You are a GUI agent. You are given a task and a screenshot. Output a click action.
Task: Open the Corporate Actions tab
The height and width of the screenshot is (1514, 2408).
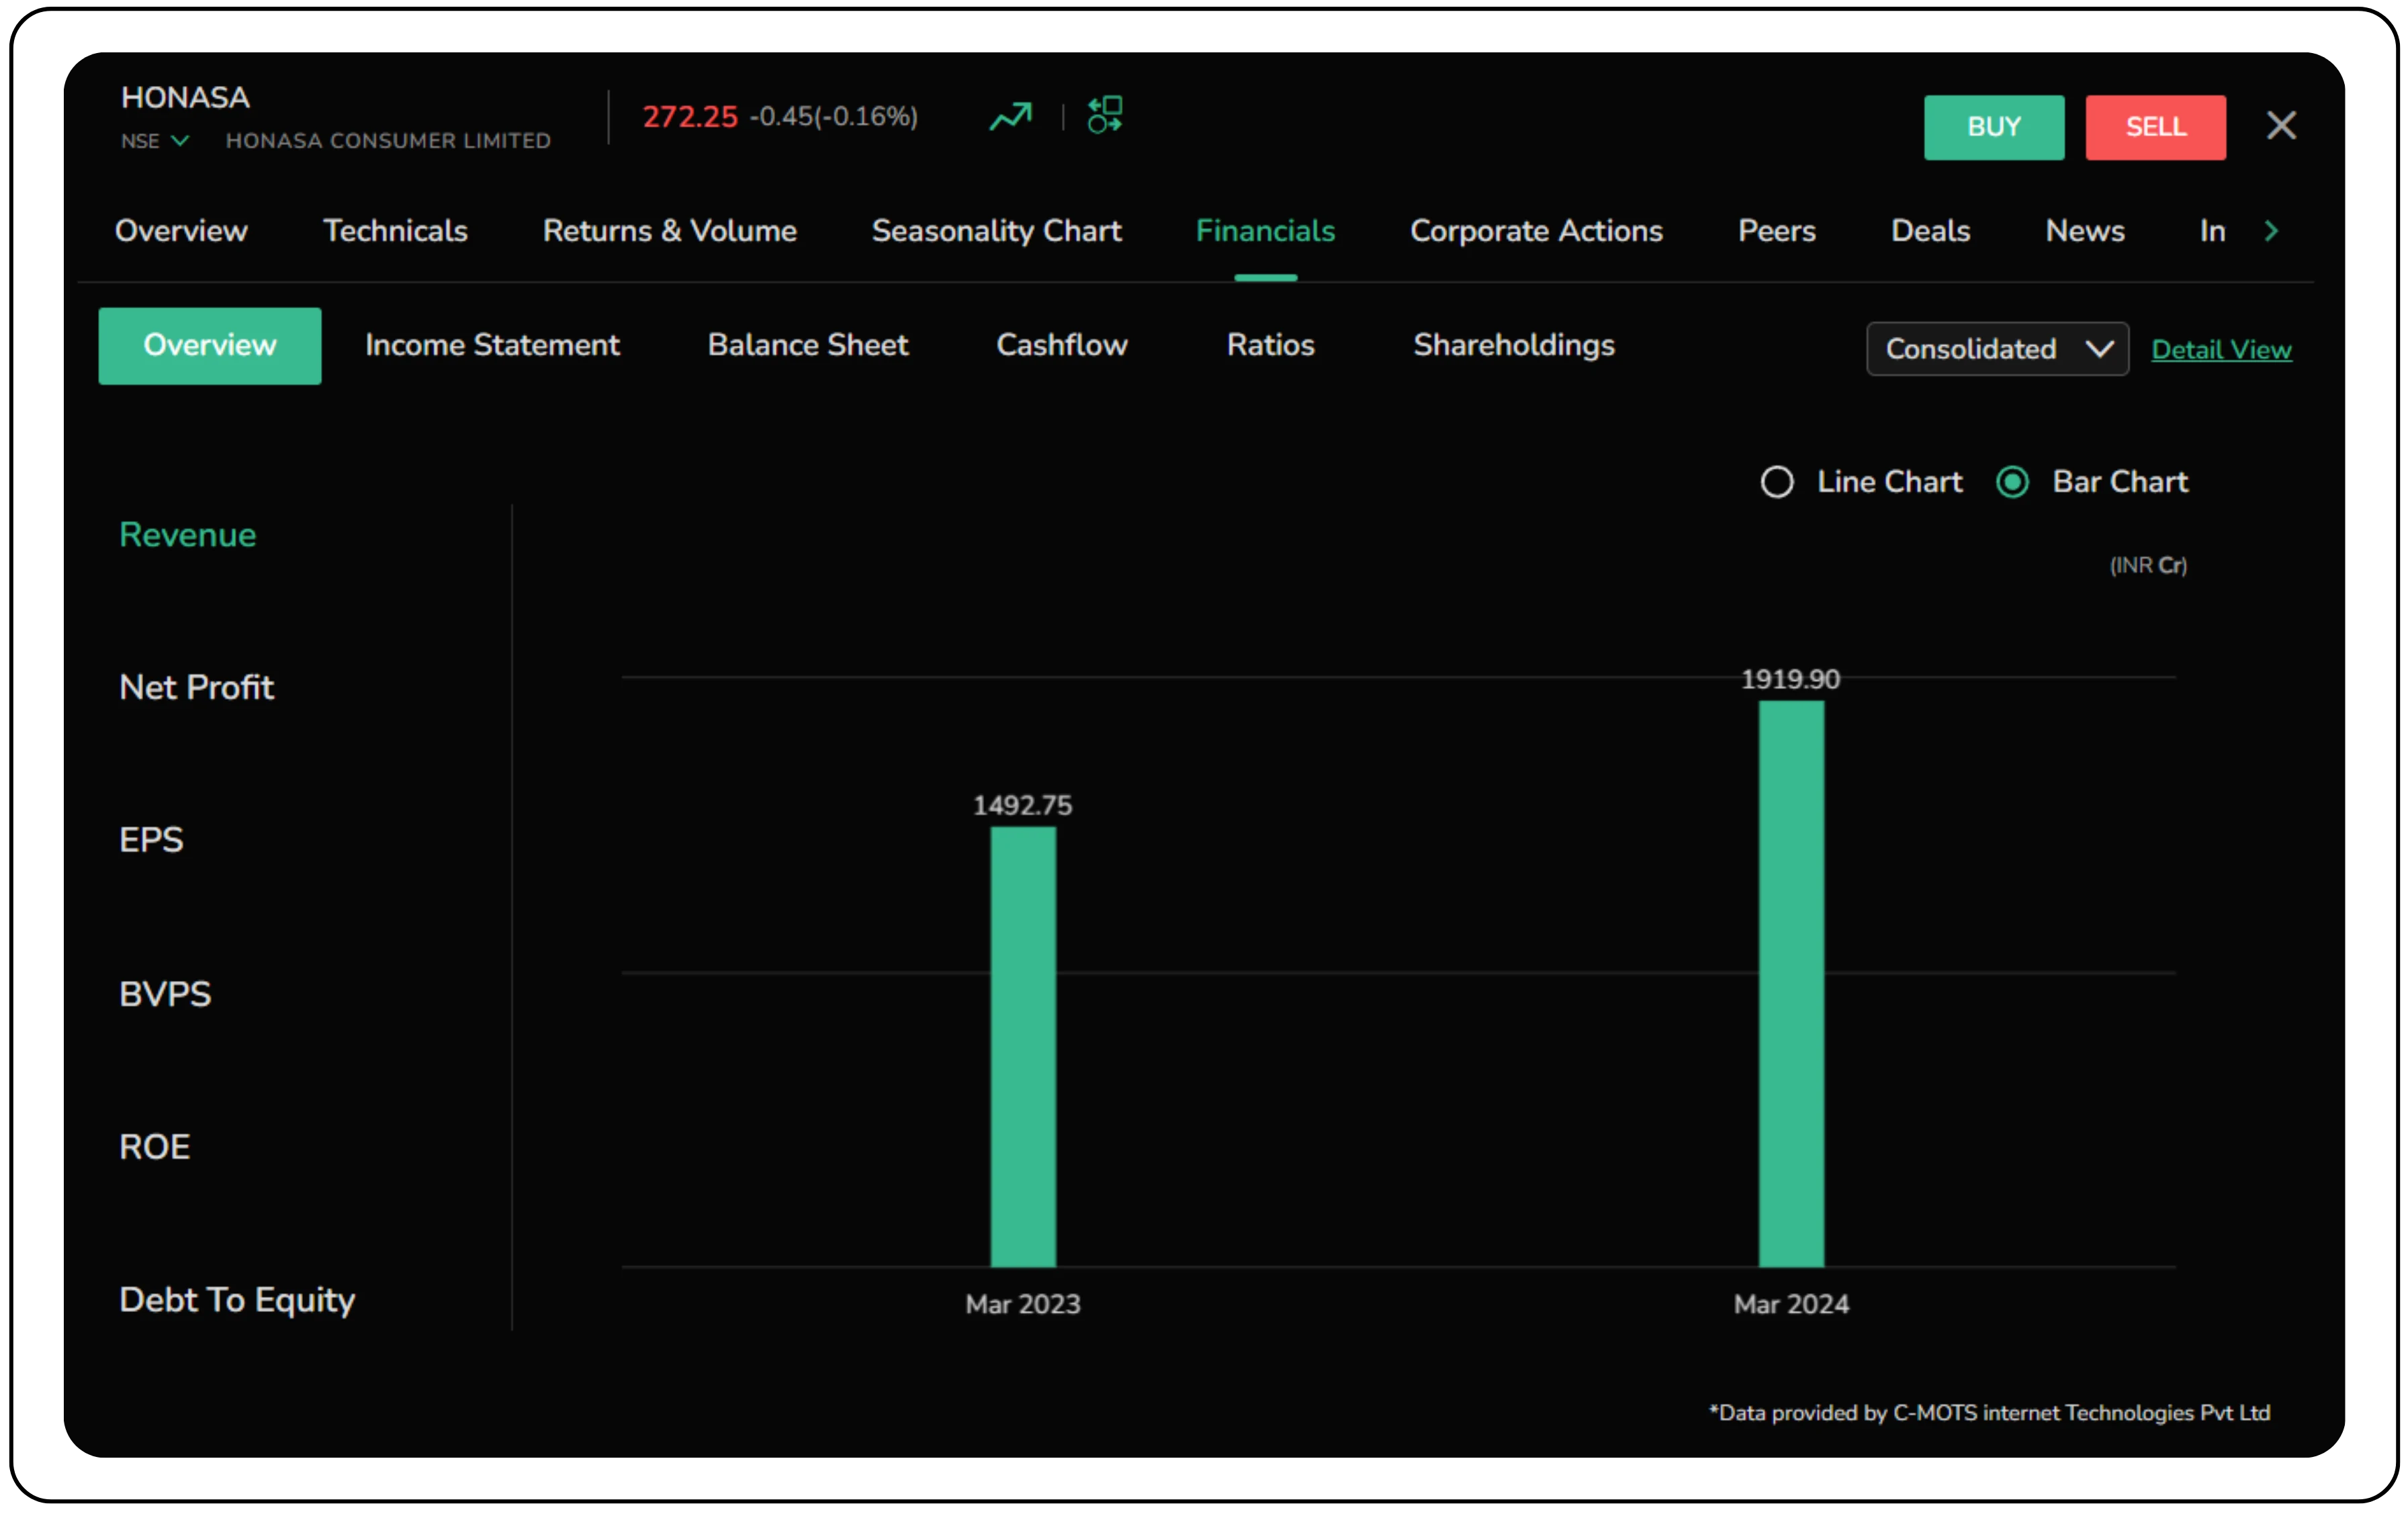(1535, 231)
